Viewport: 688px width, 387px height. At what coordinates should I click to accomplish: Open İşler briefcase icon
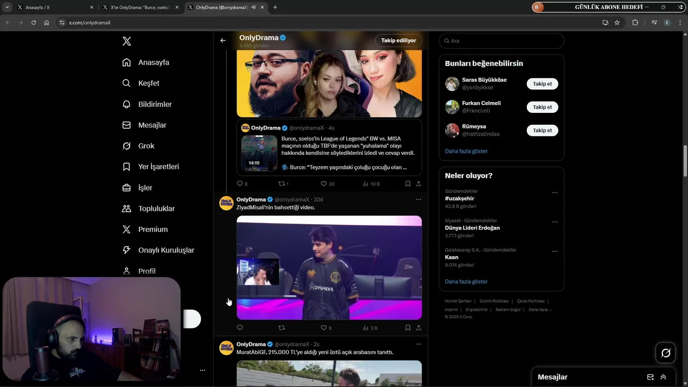click(x=126, y=188)
